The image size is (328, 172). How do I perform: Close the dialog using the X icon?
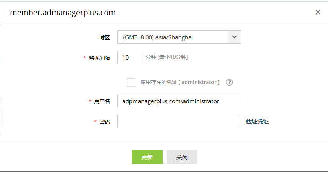(318, 12)
